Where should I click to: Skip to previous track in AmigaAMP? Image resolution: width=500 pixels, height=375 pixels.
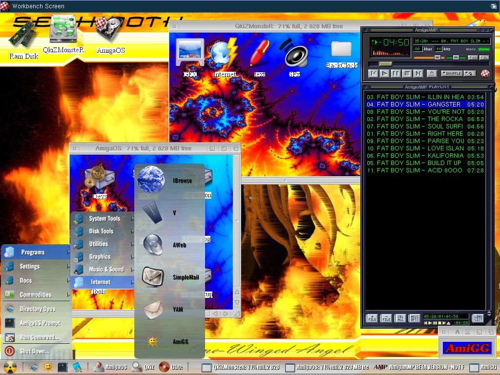point(374,74)
